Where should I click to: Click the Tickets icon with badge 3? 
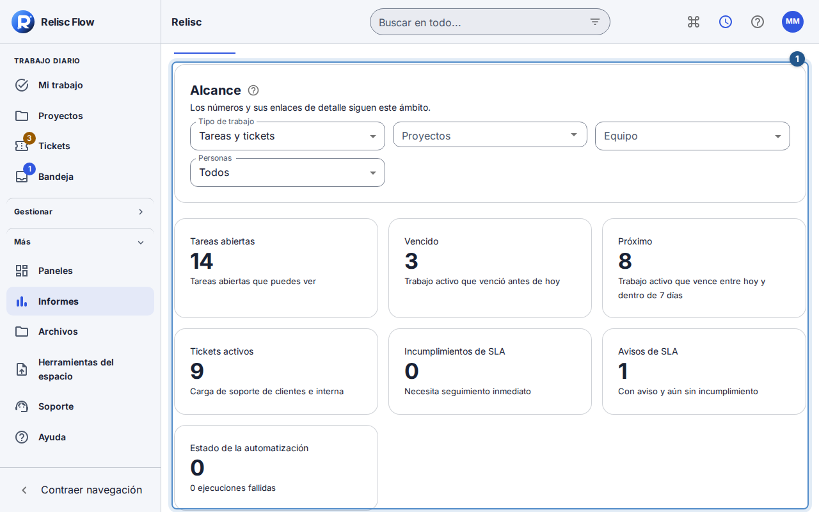coord(22,146)
